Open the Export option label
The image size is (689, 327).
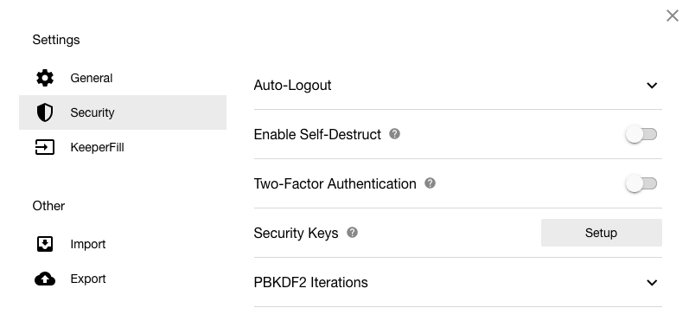click(88, 279)
